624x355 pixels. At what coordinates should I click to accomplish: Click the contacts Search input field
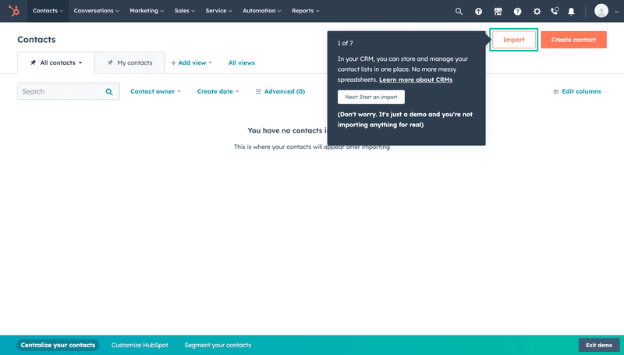click(x=61, y=91)
